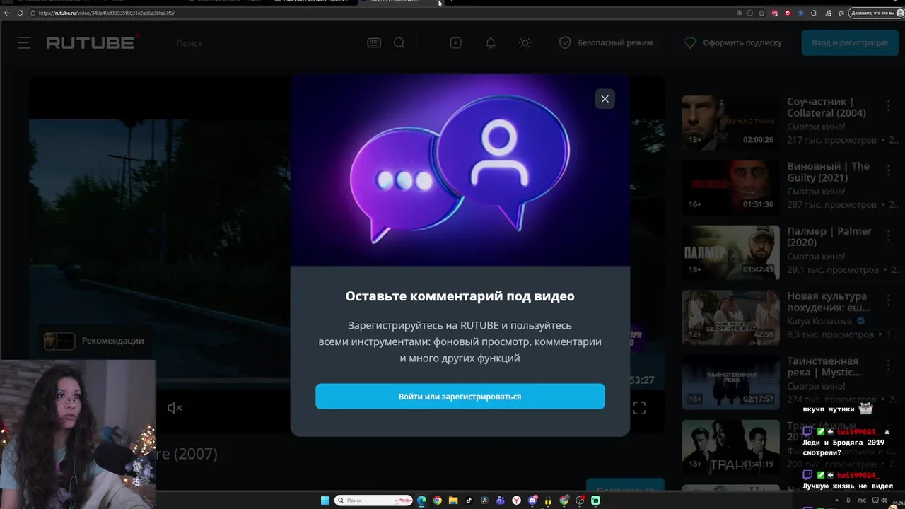The width and height of the screenshot is (905, 509).
Task: Click Войти или зарегистрироваться button
Action: 460,397
